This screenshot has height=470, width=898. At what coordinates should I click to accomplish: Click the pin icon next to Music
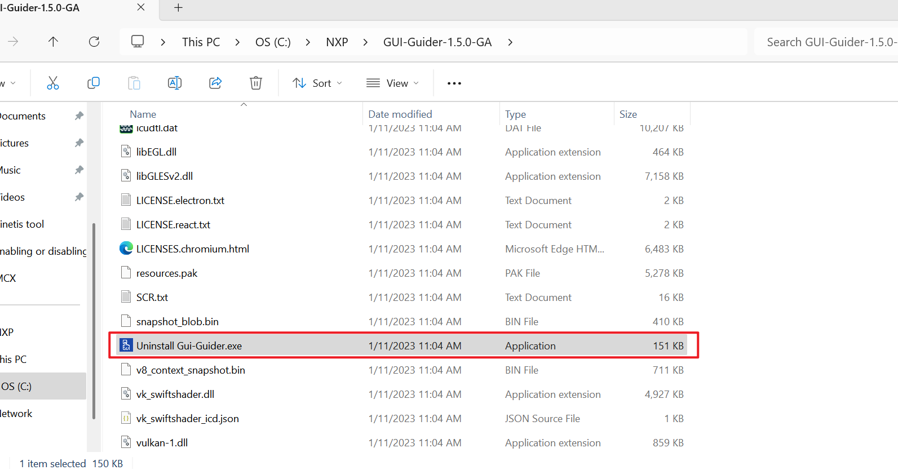click(79, 170)
